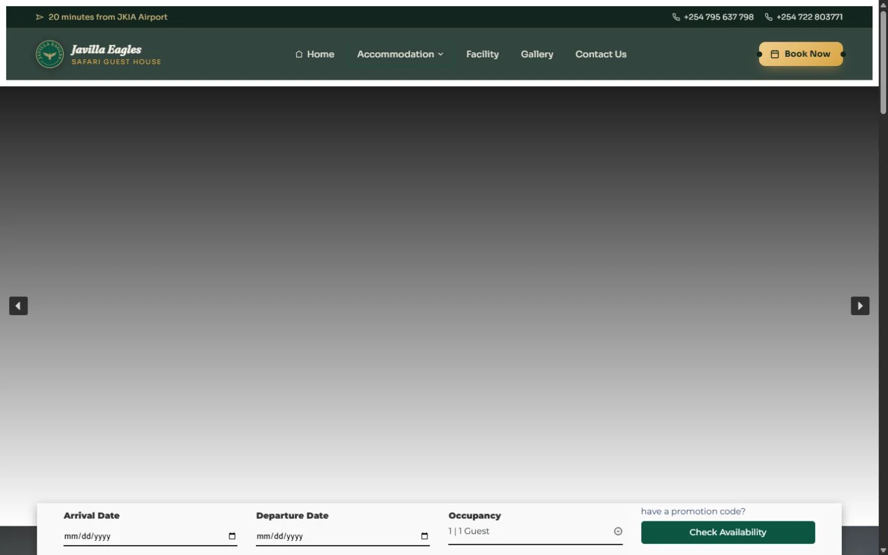Click the Arrival Date input field
Viewport: 888px width, 555px height.
(x=150, y=536)
